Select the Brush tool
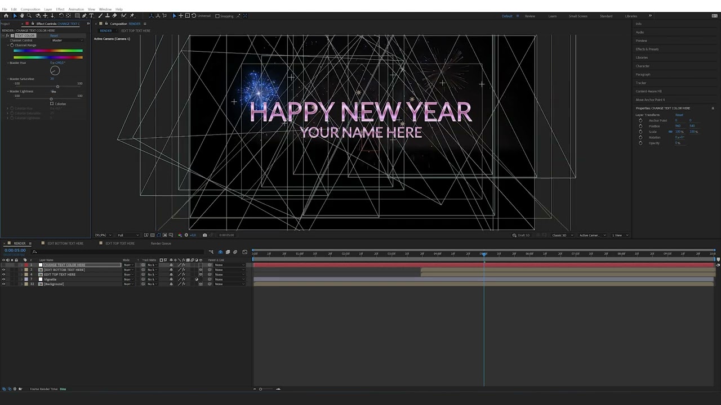 (100, 16)
